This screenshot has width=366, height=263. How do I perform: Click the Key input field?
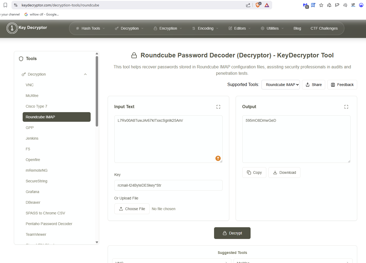click(168, 185)
